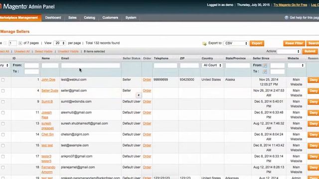319x179 pixels.
Task: Click the export file icon
Action: point(204,43)
